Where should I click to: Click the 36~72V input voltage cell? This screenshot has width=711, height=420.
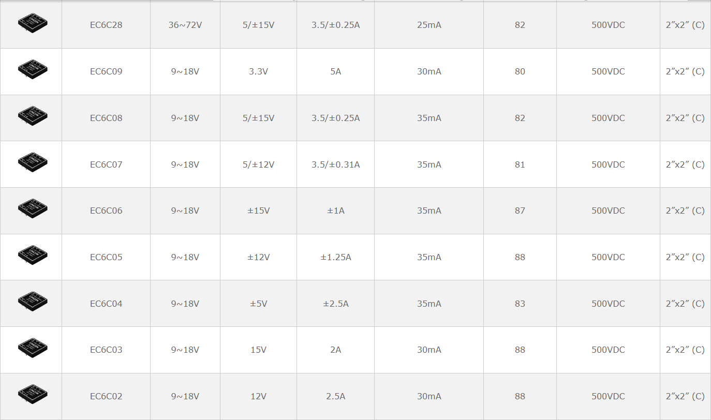pos(185,25)
